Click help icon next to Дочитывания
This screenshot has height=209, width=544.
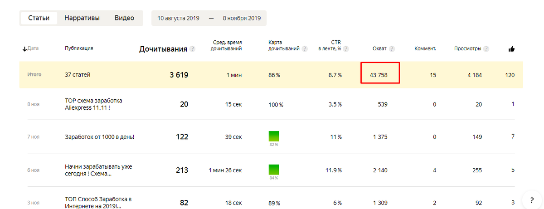pos(193,49)
